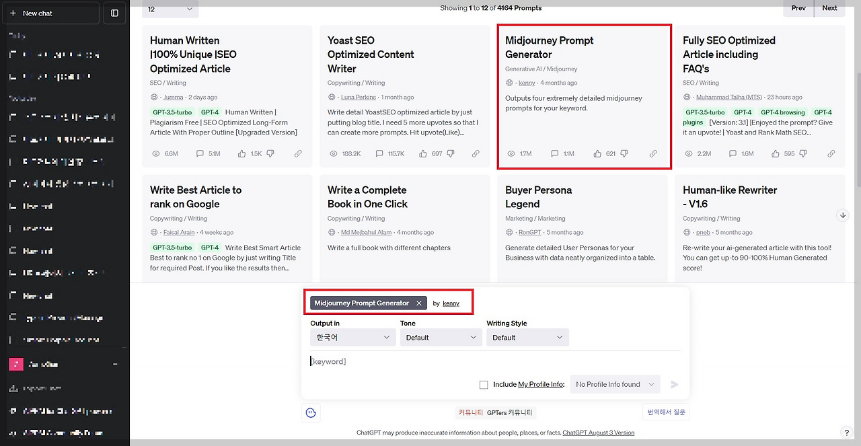This screenshot has width=861, height=446.
Task: Upvote the Fully SEO Optimized Article prompt
Action: pos(775,153)
